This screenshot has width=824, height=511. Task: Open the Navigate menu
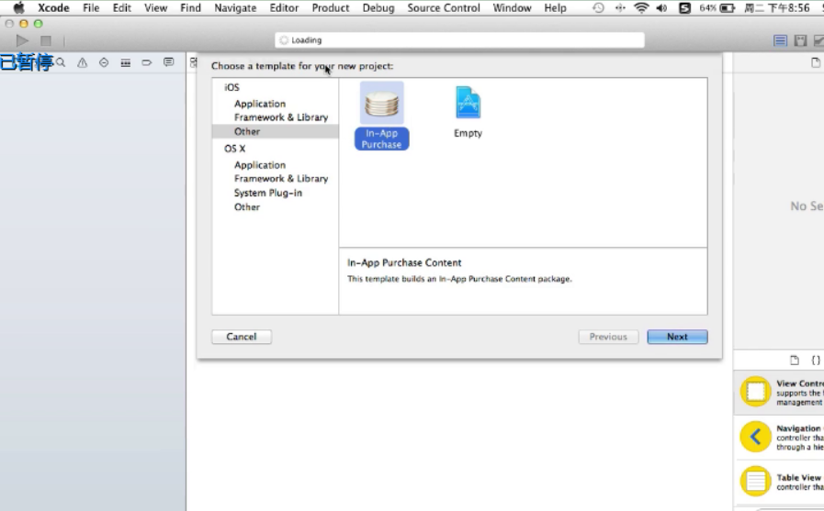[x=235, y=8]
